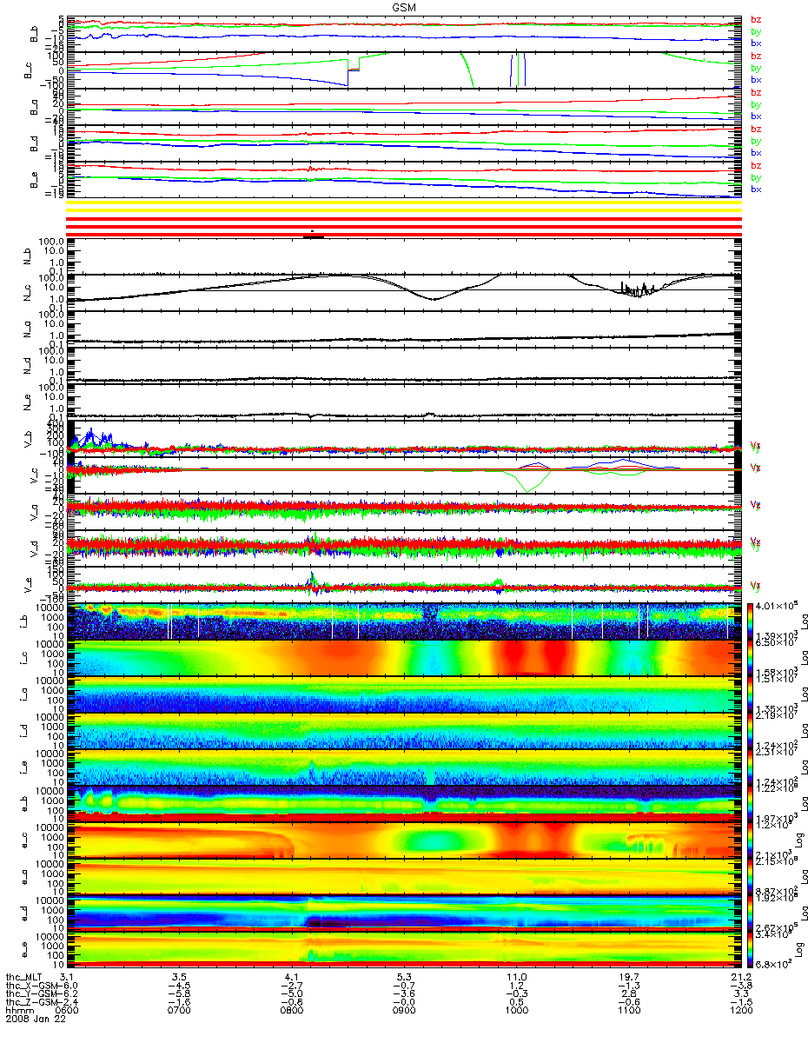Click the MLT value 5.3
Viewport: 808px width, 1043px height.
[405, 977]
